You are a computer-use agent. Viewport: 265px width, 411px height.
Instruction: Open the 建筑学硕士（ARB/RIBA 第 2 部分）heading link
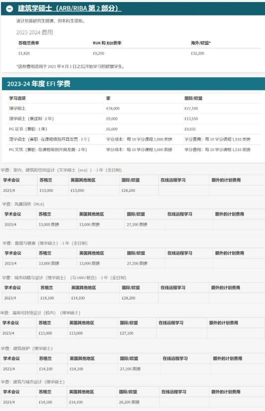[x=70, y=8]
